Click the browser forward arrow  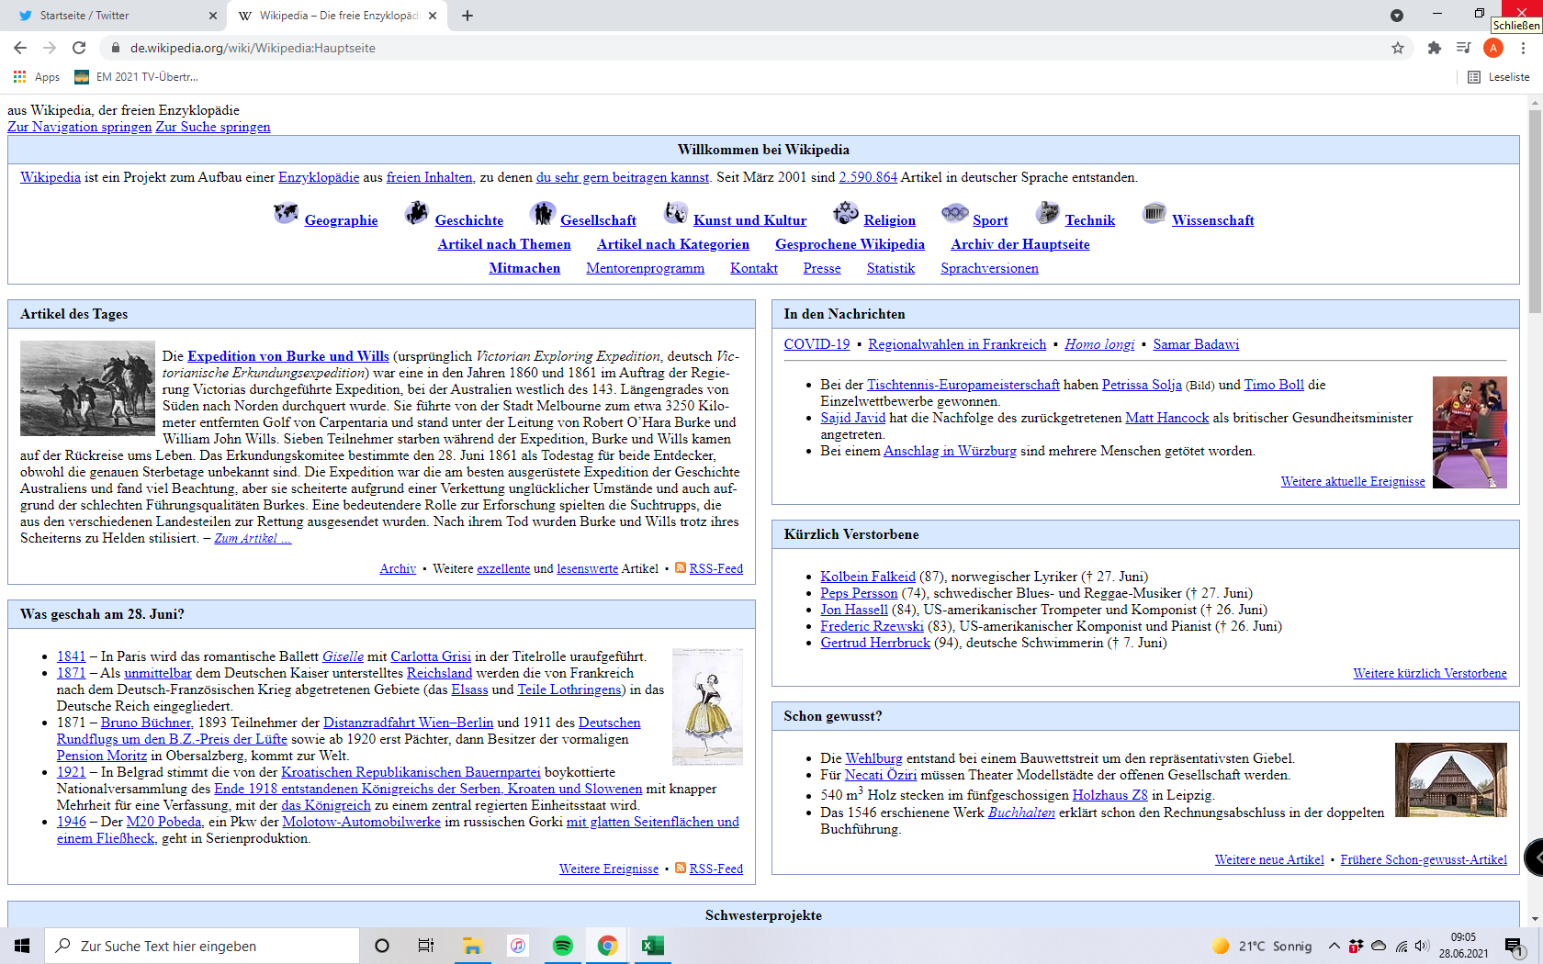coord(50,48)
